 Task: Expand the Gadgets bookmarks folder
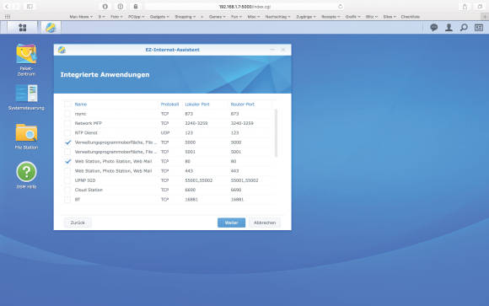[159, 17]
